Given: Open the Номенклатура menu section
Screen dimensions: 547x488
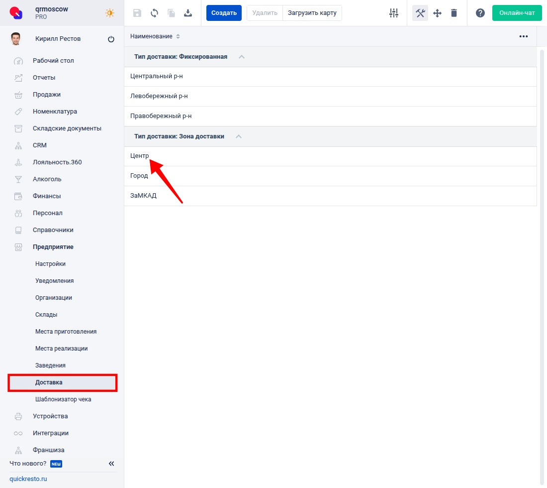Looking at the screenshot, I should point(55,112).
